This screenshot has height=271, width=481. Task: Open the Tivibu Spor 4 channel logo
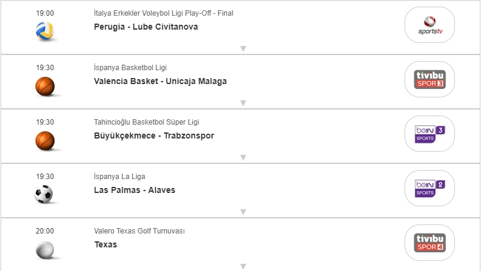point(429,242)
